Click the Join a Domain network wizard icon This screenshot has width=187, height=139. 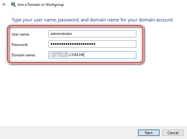(x=13, y=5)
